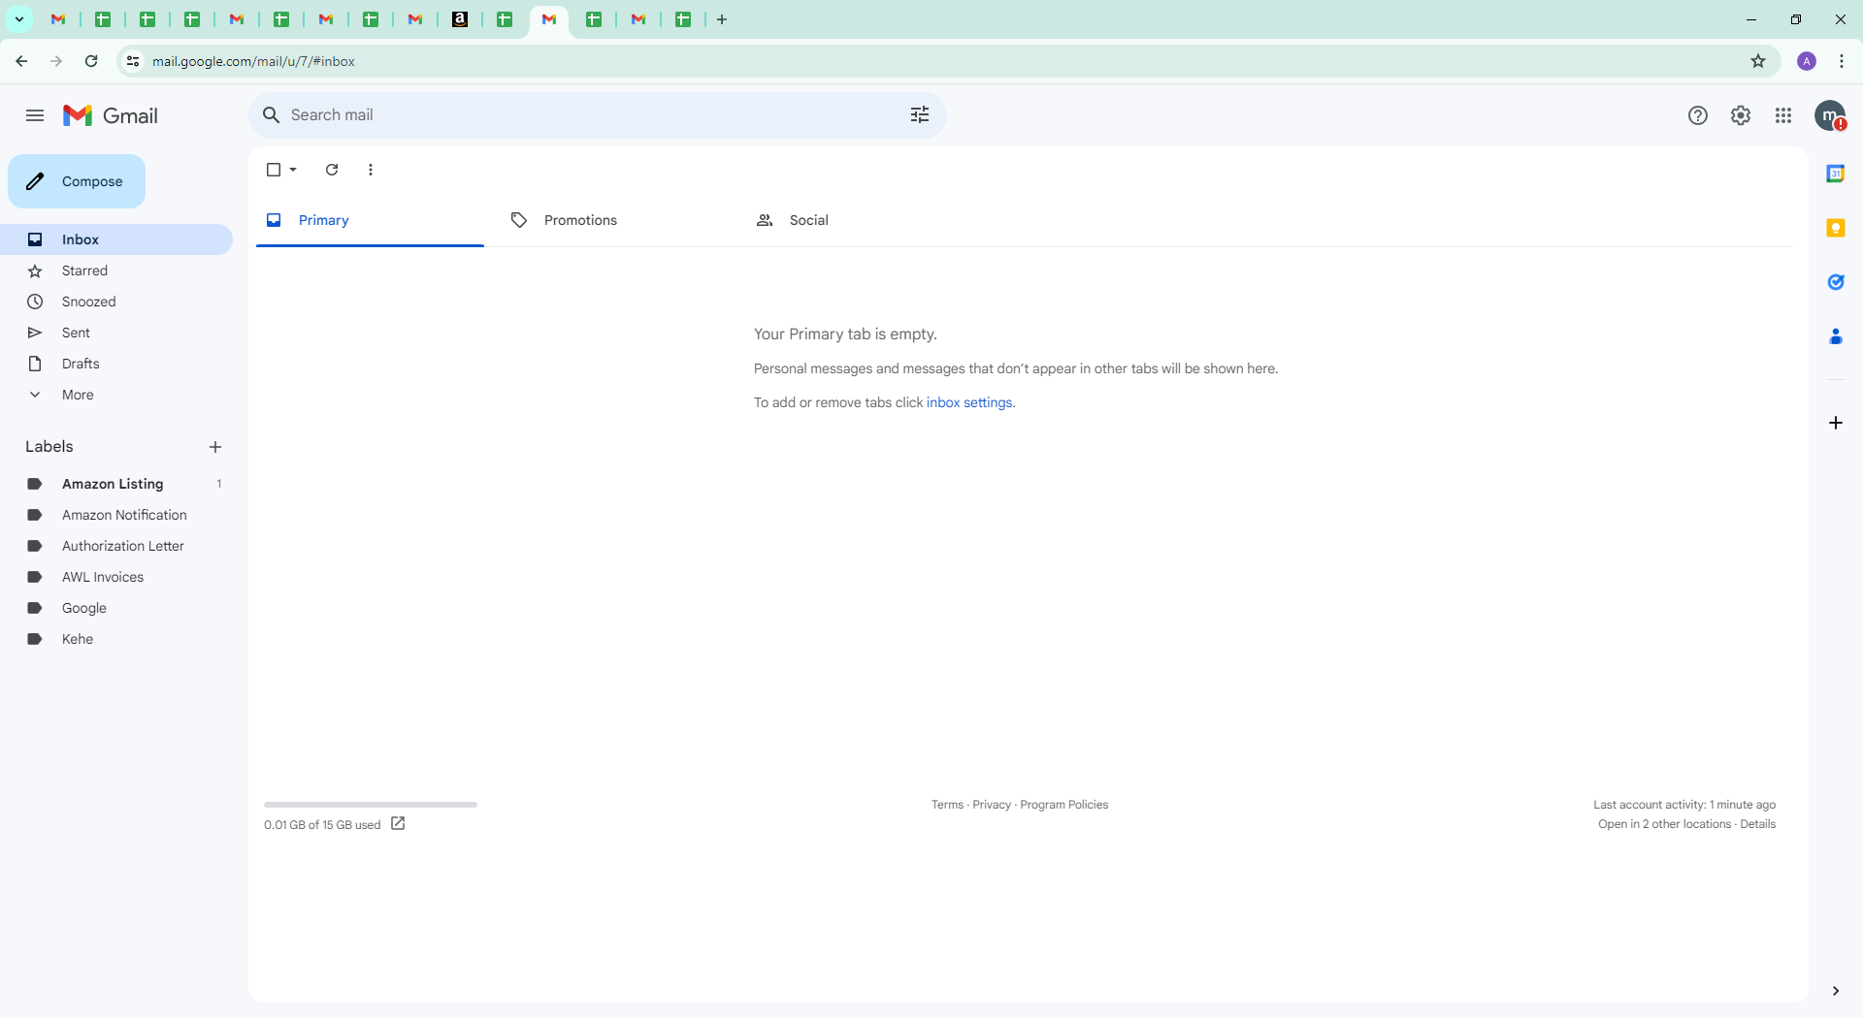Expand the select dropdown arrow
Screen dimensions: 1863x1018
pos(293,170)
